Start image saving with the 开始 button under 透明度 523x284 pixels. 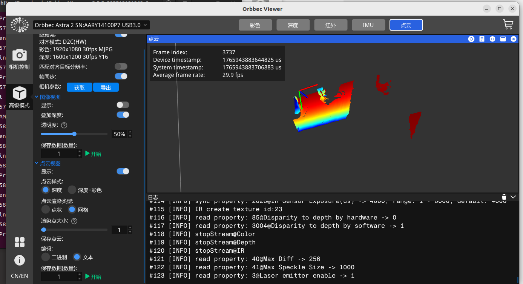(x=93, y=154)
